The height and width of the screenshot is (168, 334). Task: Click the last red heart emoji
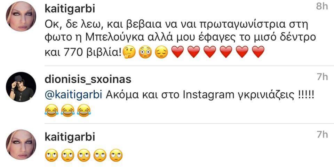(258, 52)
